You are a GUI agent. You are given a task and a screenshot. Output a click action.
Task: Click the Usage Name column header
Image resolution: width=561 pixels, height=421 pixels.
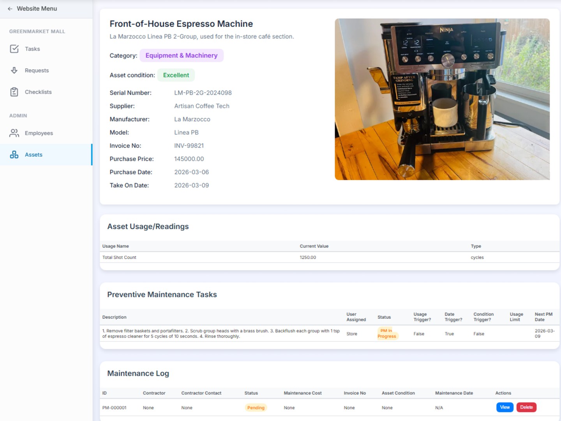pos(115,246)
